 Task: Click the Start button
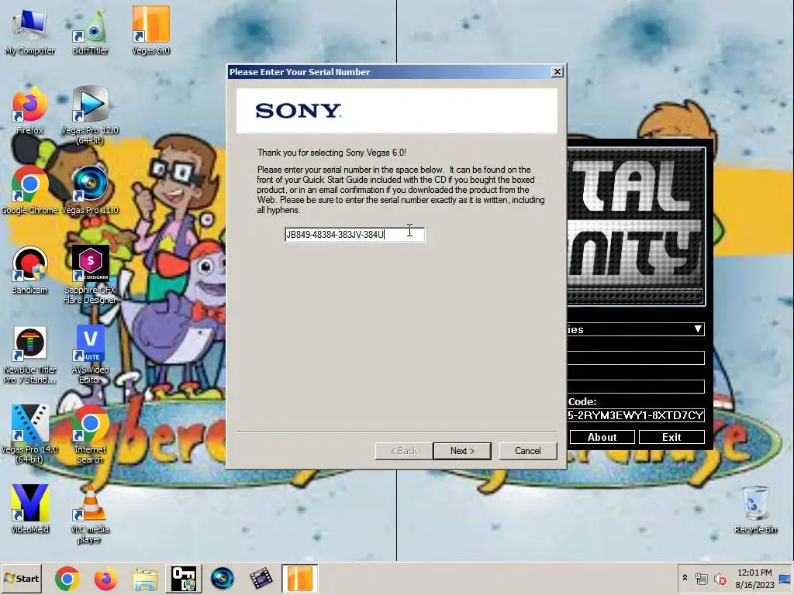tap(21, 578)
